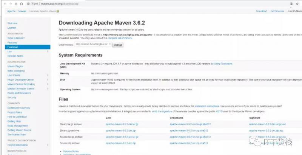Open Features in the sidebar
Viewport: 302px width, 155px height.
pyautogui.click(x=12, y=43)
